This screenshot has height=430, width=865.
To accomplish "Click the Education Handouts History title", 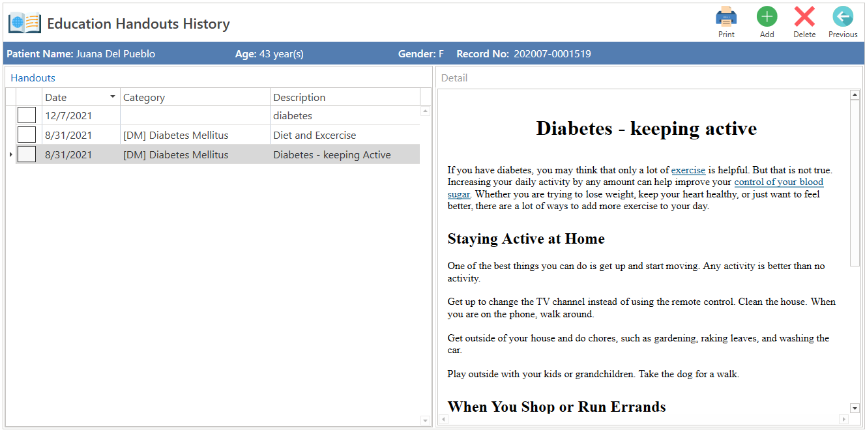I will [x=139, y=24].
